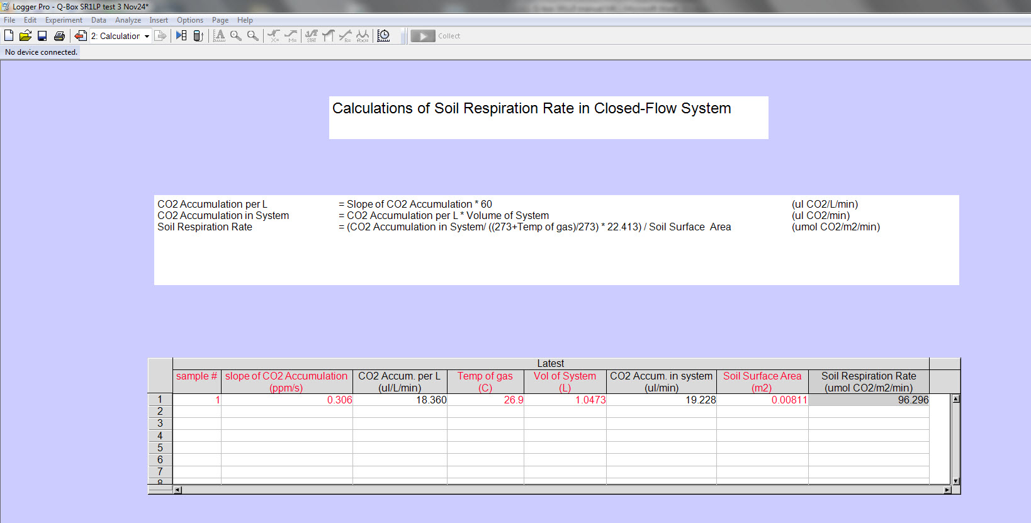
Task: Select the cell with value 1.0473
Action: click(565, 400)
